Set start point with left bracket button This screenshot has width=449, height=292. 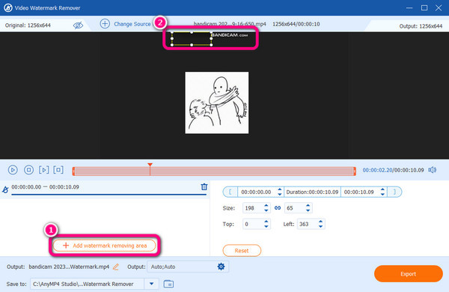pos(230,192)
